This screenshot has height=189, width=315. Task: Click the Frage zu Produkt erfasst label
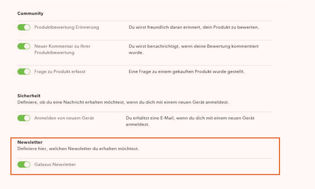click(60, 72)
